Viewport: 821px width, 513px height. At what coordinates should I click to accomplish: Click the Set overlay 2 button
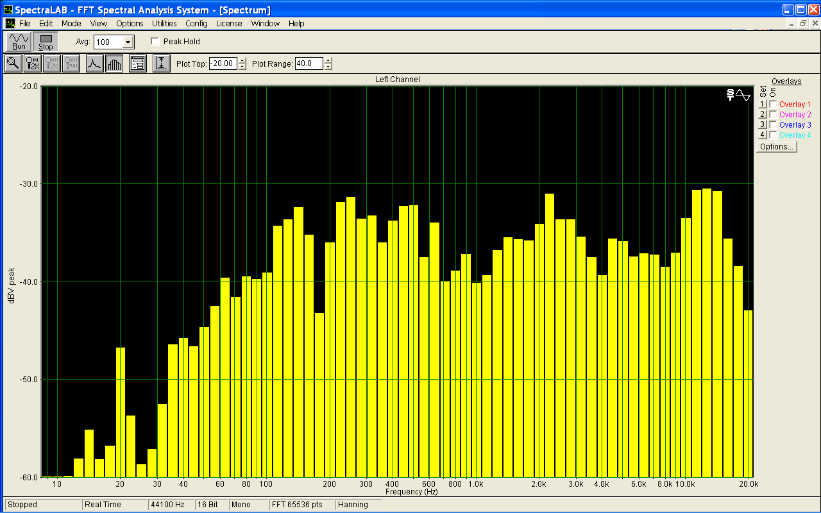click(763, 115)
